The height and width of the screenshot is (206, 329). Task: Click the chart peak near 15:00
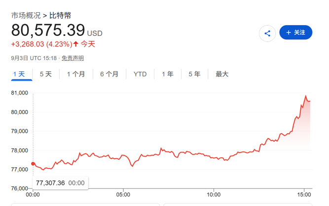(x=305, y=96)
